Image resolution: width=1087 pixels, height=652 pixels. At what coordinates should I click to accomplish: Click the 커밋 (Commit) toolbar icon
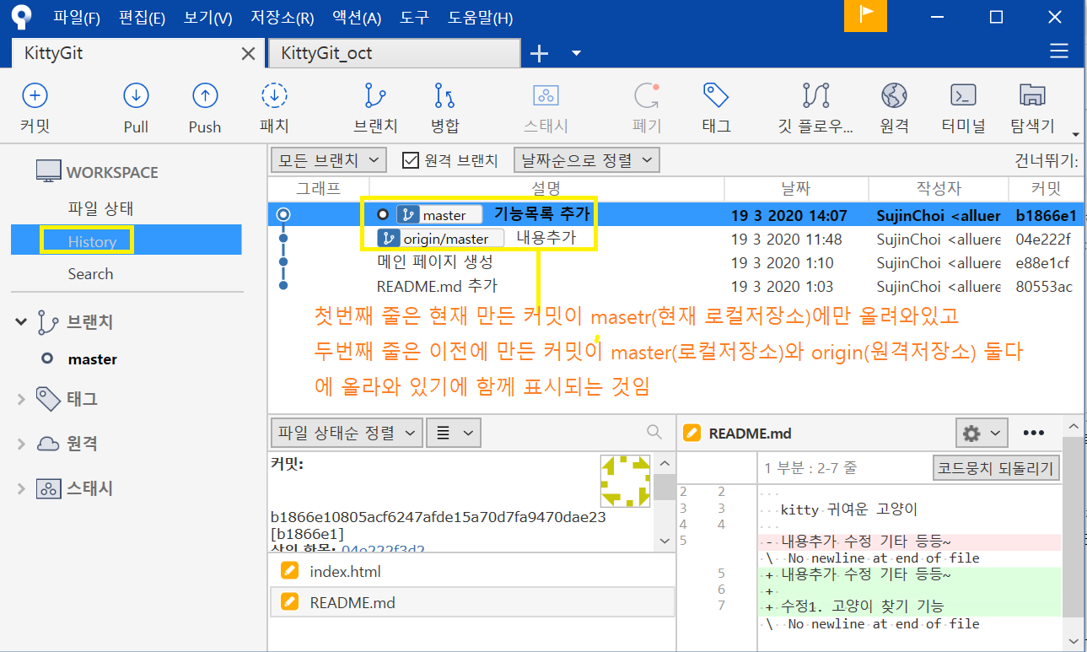click(35, 96)
